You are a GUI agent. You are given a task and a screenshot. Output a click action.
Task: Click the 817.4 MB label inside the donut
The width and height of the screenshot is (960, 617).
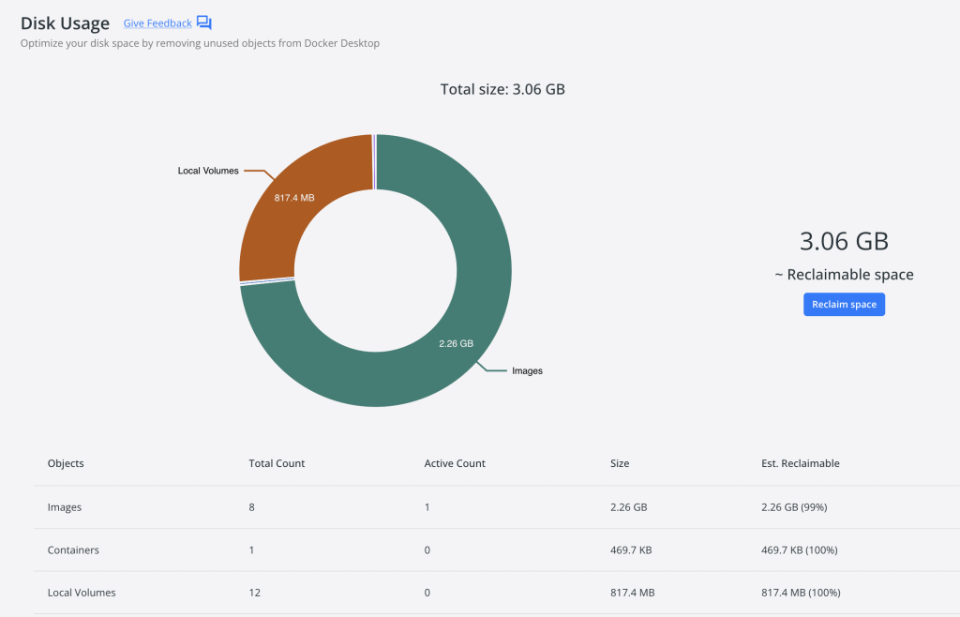click(295, 199)
